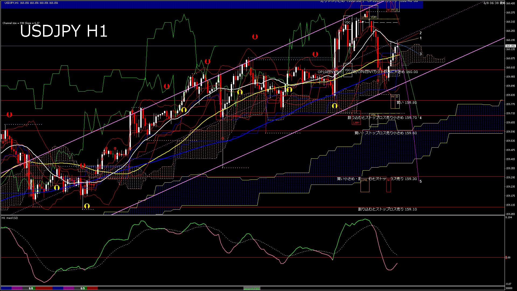
Task: Click the -0.07 value on the MACD scale
Action: 508,284
